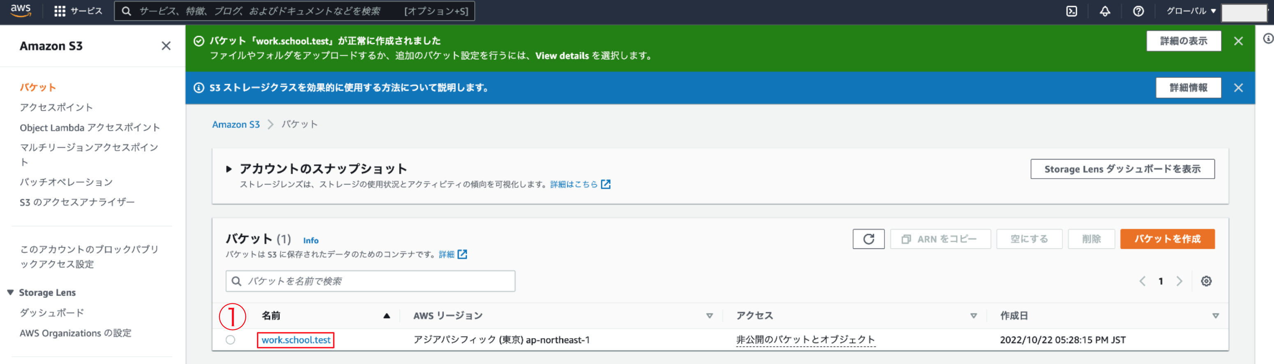Click 詳細の表示 button in green banner
The width and height of the screenshot is (1274, 364).
1184,41
